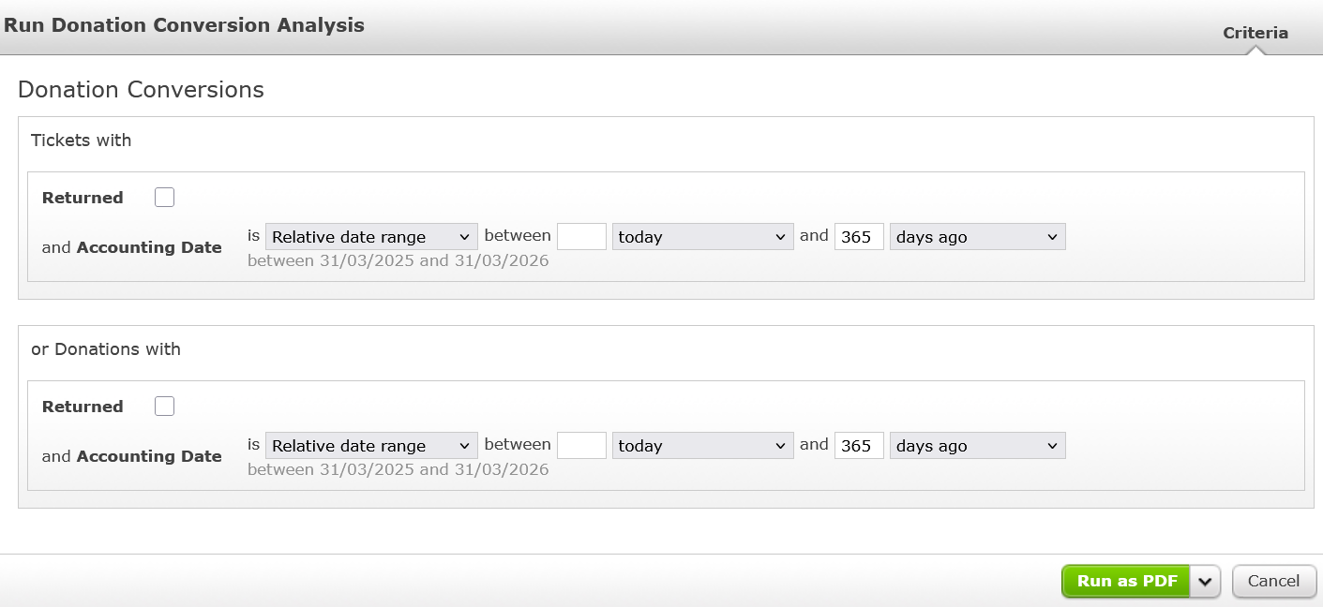
Task: Tick the Returned checkbox under Donations with
Action: (x=165, y=407)
